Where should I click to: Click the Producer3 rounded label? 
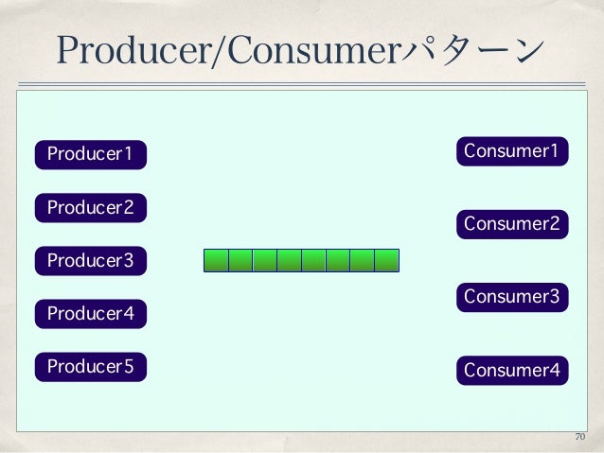pos(91,261)
